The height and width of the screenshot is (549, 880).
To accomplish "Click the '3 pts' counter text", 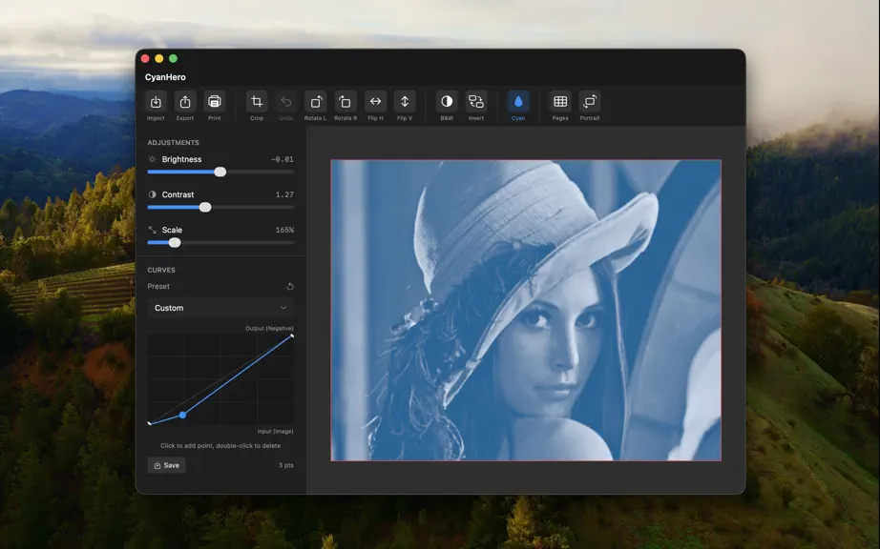I will (x=286, y=465).
